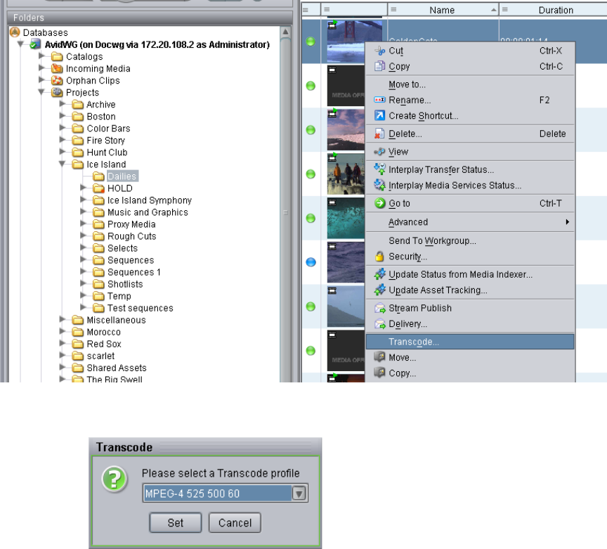This screenshot has width=607, height=549.
Task: Click the Security padlock icon
Action: coord(380,256)
